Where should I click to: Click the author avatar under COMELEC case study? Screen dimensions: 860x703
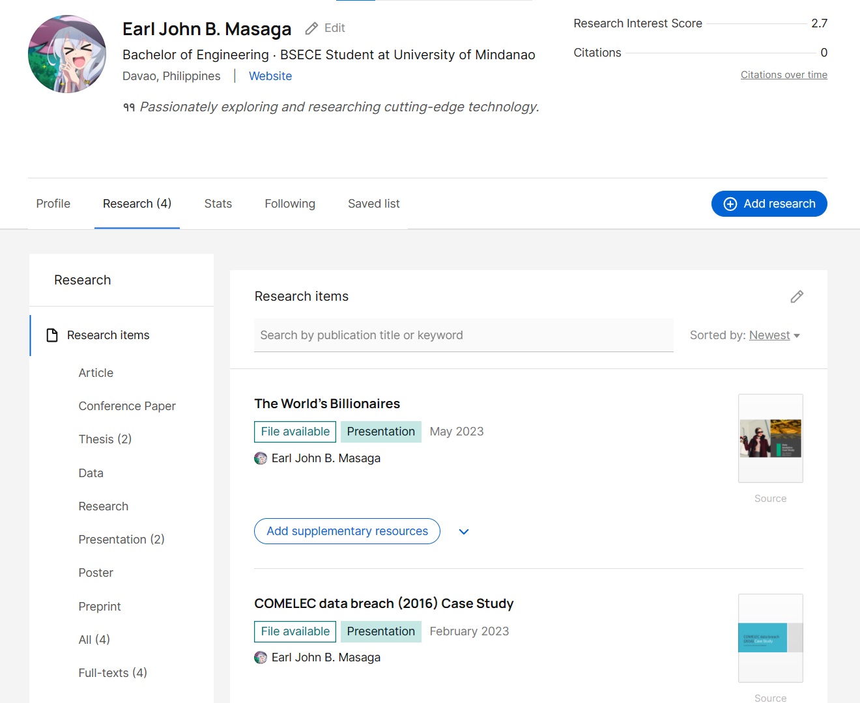pyautogui.click(x=260, y=657)
